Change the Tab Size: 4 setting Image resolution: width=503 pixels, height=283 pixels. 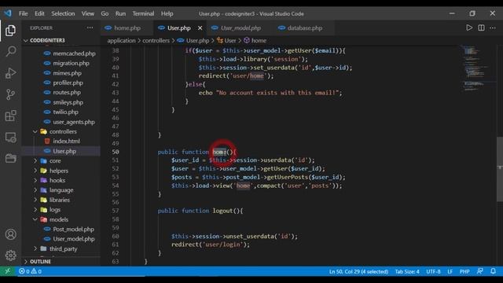click(x=407, y=271)
